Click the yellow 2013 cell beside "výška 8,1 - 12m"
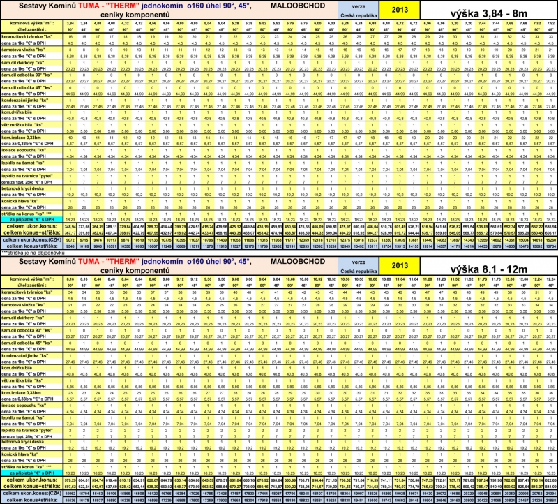The width and height of the screenshot is (558, 504). coord(400,265)
